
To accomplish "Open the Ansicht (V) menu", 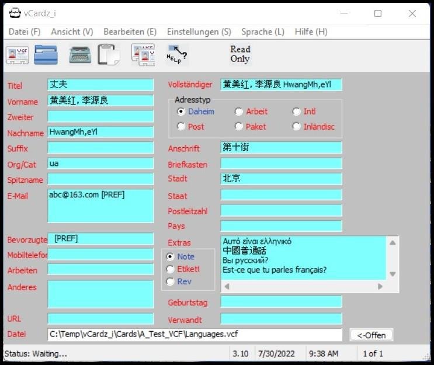I will 72,32.
